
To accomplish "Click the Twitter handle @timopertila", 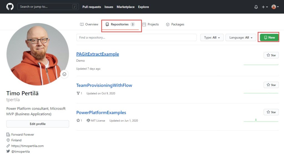I will click(20, 151).
